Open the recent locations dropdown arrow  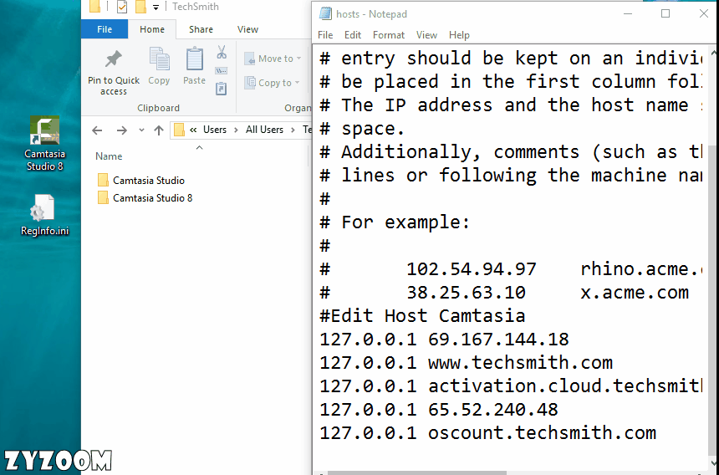click(141, 130)
